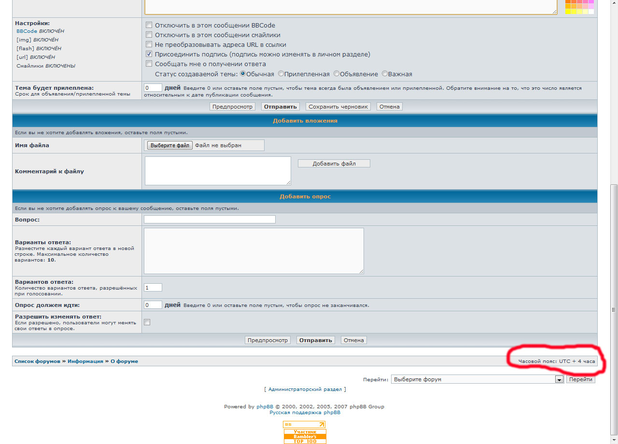Click inside the 'Варианты ответа' text area
618x444 pixels.
253,251
